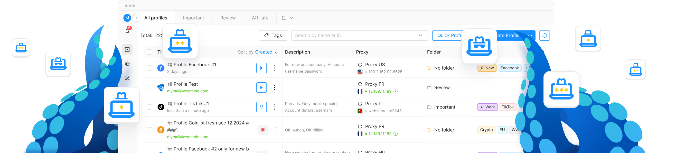Click proxy address 190.2.152.92:6525

(x=385, y=72)
